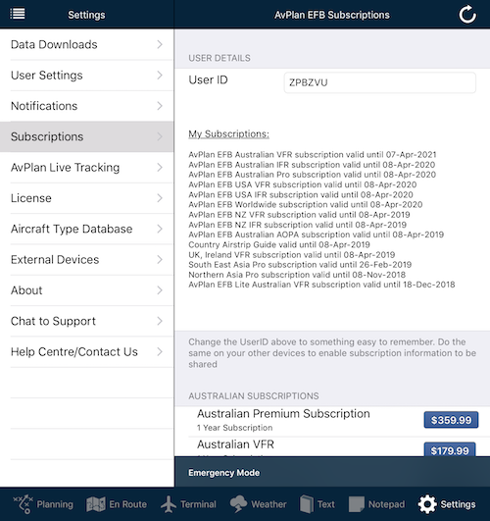Open AvPlan Live Tracking
The height and width of the screenshot is (521, 490).
coord(87,168)
